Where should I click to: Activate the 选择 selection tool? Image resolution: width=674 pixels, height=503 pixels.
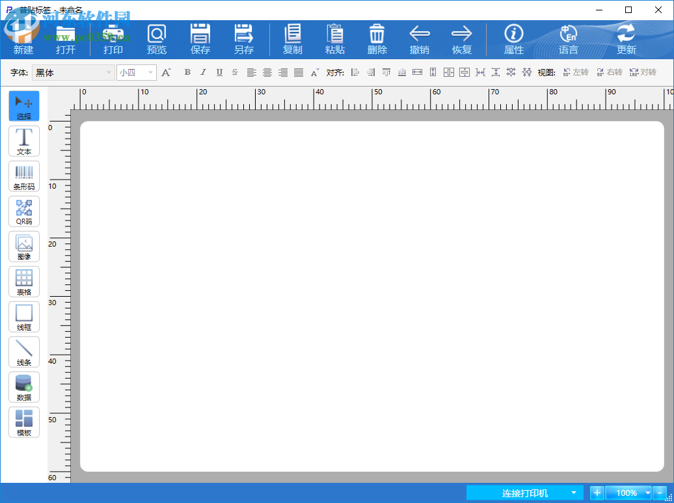(x=24, y=106)
